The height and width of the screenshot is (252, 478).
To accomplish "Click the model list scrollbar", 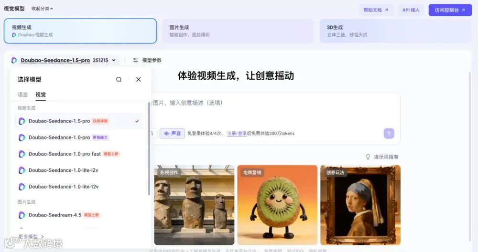I will [149, 148].
